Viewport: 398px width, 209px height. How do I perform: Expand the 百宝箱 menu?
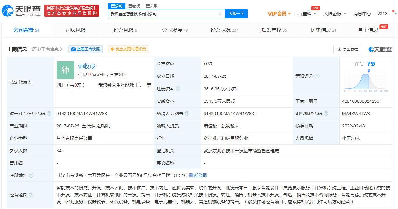(x=307, y=14)
